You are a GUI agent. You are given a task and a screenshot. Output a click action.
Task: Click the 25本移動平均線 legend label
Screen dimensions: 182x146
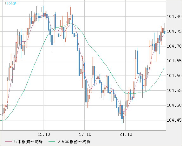click(x=74, y=142)
